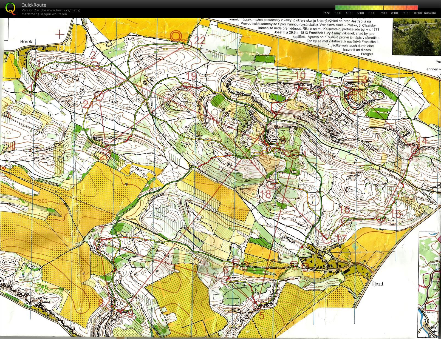Click the pace color gradient legend
441x339 pixels.
coord(376,8)
